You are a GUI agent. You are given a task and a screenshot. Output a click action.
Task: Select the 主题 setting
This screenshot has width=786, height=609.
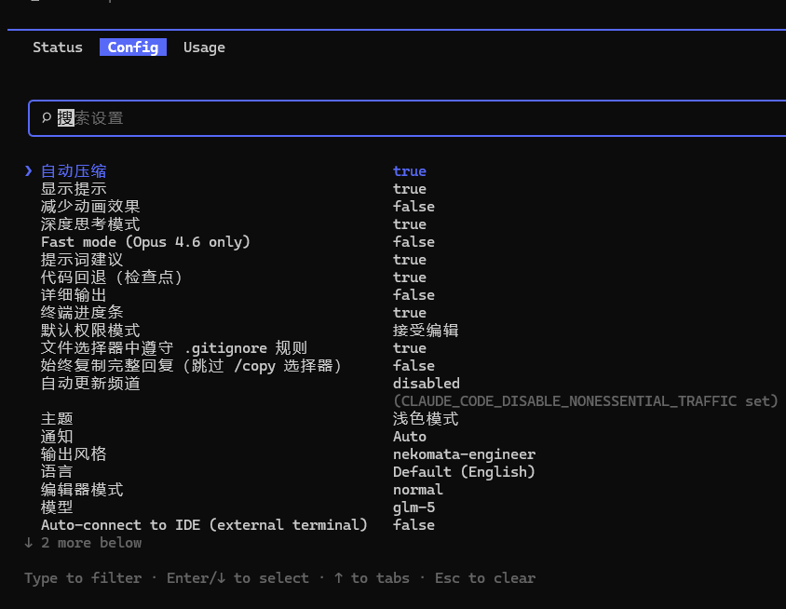(57, 418)
